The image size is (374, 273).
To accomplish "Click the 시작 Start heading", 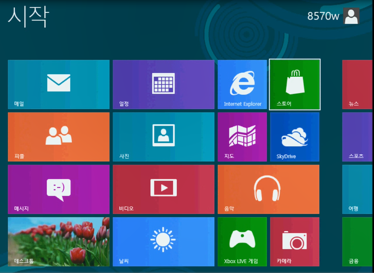I will (x=29, y=17).
